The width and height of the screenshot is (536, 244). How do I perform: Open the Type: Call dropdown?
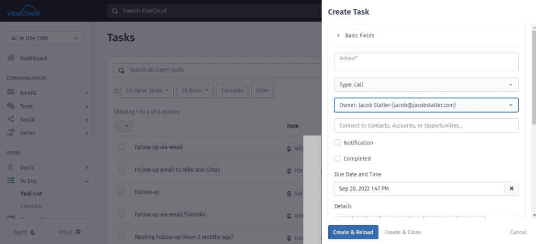[426, 84]
